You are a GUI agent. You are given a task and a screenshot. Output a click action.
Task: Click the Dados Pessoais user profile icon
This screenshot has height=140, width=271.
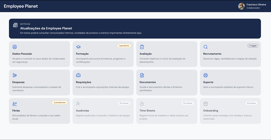[x=15, y=47]
